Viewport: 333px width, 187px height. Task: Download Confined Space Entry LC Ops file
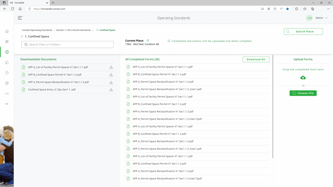pyautogui.click(x=111, y=89)
